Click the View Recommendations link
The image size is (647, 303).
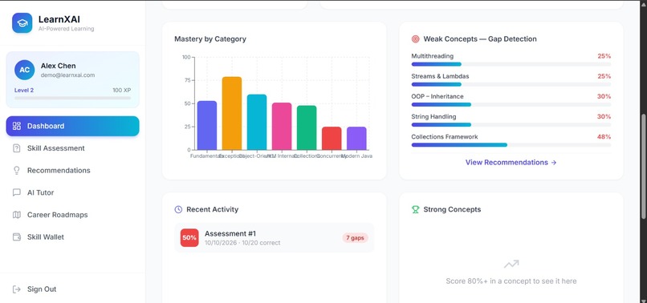[x=511, y=163]
